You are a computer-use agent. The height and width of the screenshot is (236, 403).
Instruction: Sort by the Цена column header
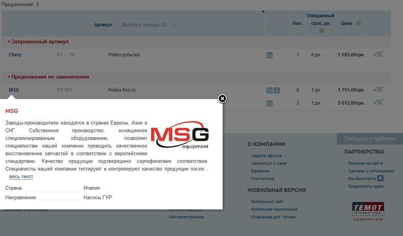click(347, 23)
